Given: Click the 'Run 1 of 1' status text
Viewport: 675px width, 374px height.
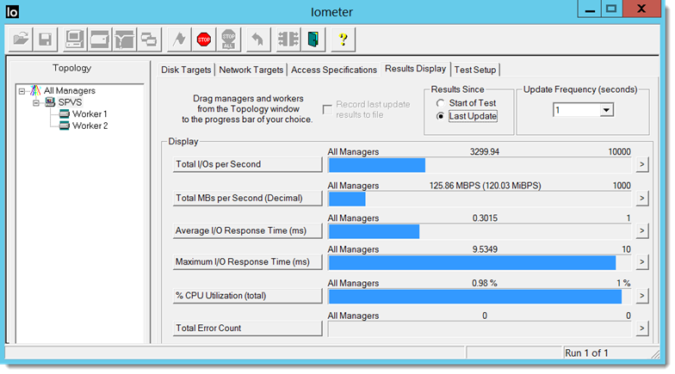Looking at the screenshot, I should click(586, 353).
